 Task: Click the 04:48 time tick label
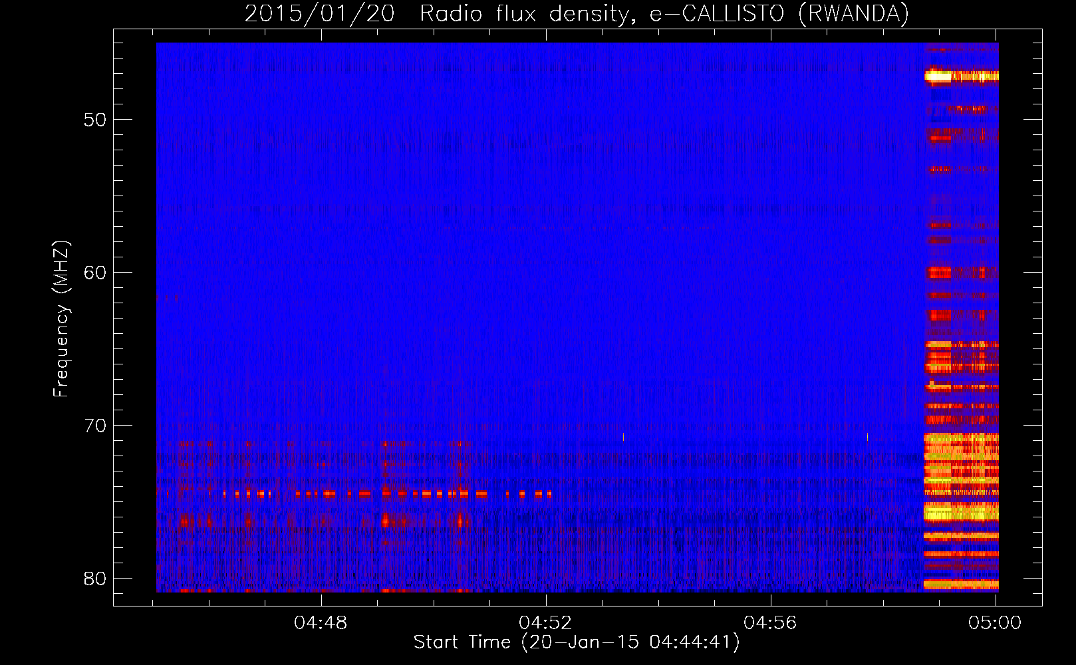(x=321, y=622)
